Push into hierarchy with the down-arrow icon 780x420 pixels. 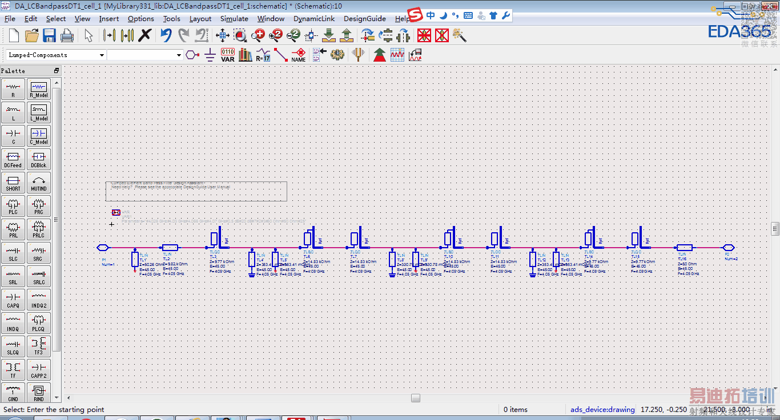[329, 35]
